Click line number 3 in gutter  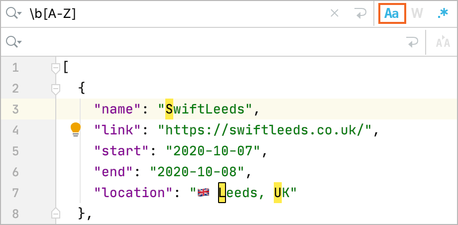[15, 110]
